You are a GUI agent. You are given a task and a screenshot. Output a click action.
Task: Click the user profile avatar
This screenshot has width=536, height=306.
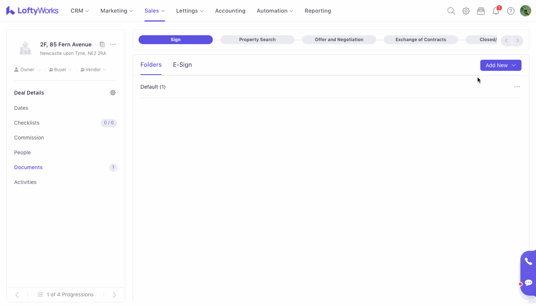pyautogui.click(x=525, y=11)
